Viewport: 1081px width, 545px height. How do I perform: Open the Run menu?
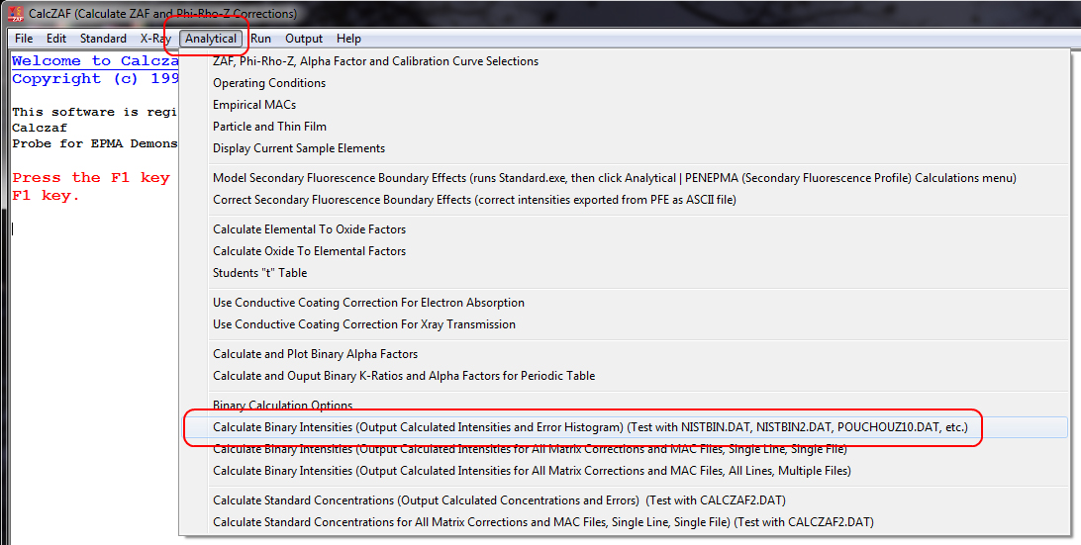(x=260, y=39)
